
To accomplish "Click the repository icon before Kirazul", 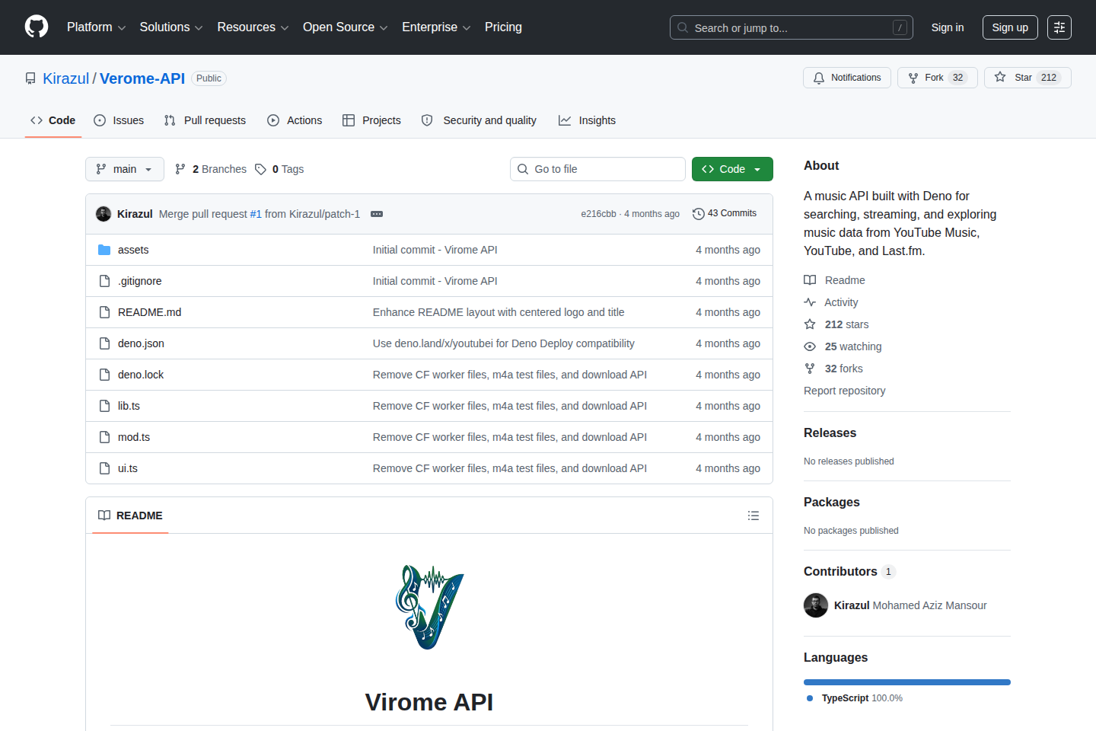I will tap(30, 78).
